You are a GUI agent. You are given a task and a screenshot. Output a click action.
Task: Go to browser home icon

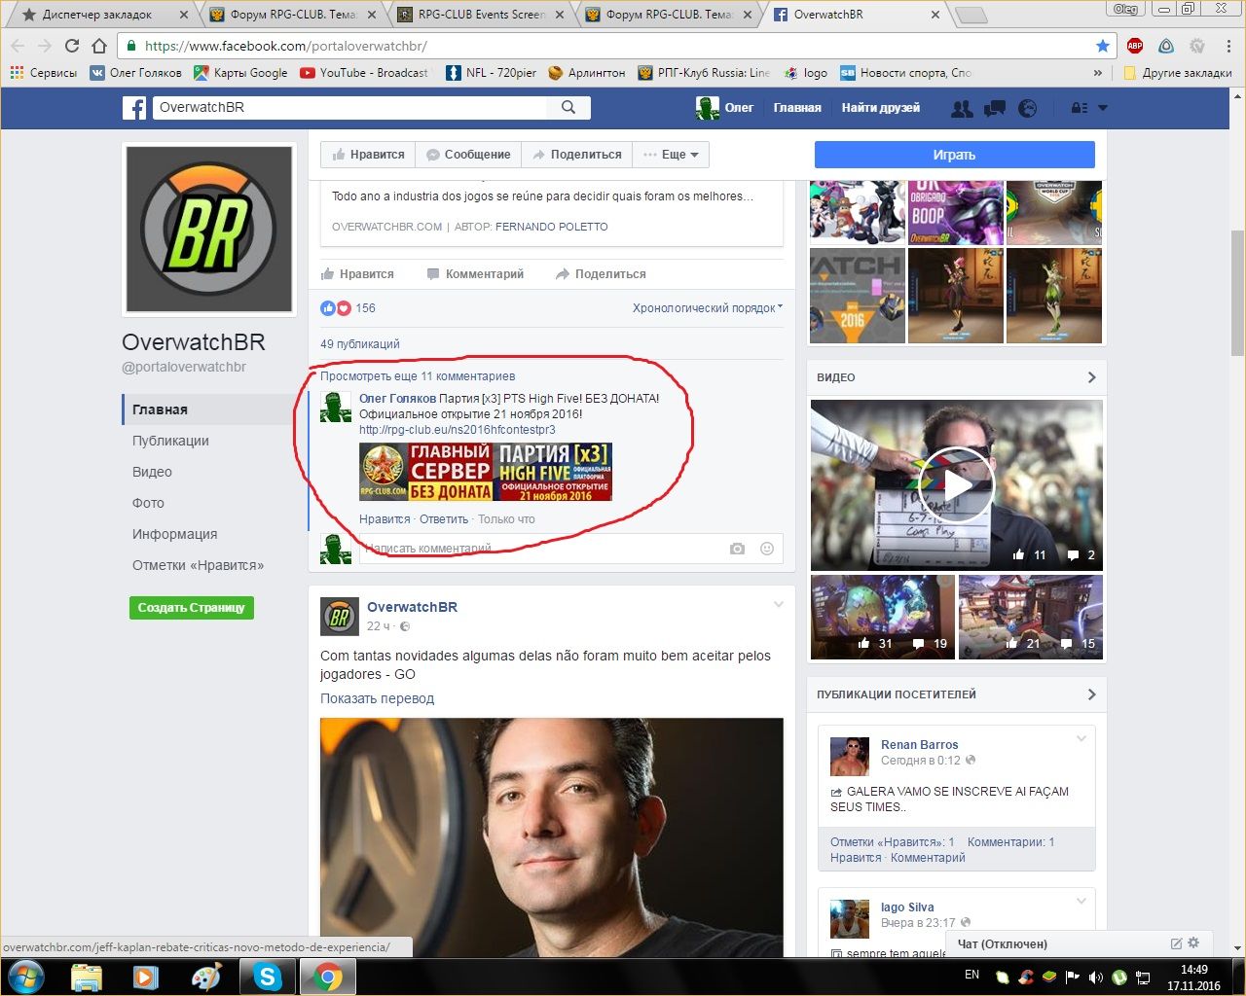tap(99, 46)
